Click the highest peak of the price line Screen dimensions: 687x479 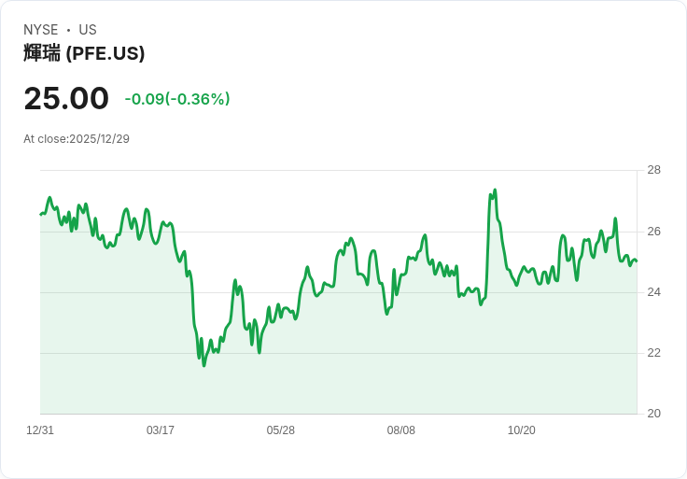pos(495,190)
